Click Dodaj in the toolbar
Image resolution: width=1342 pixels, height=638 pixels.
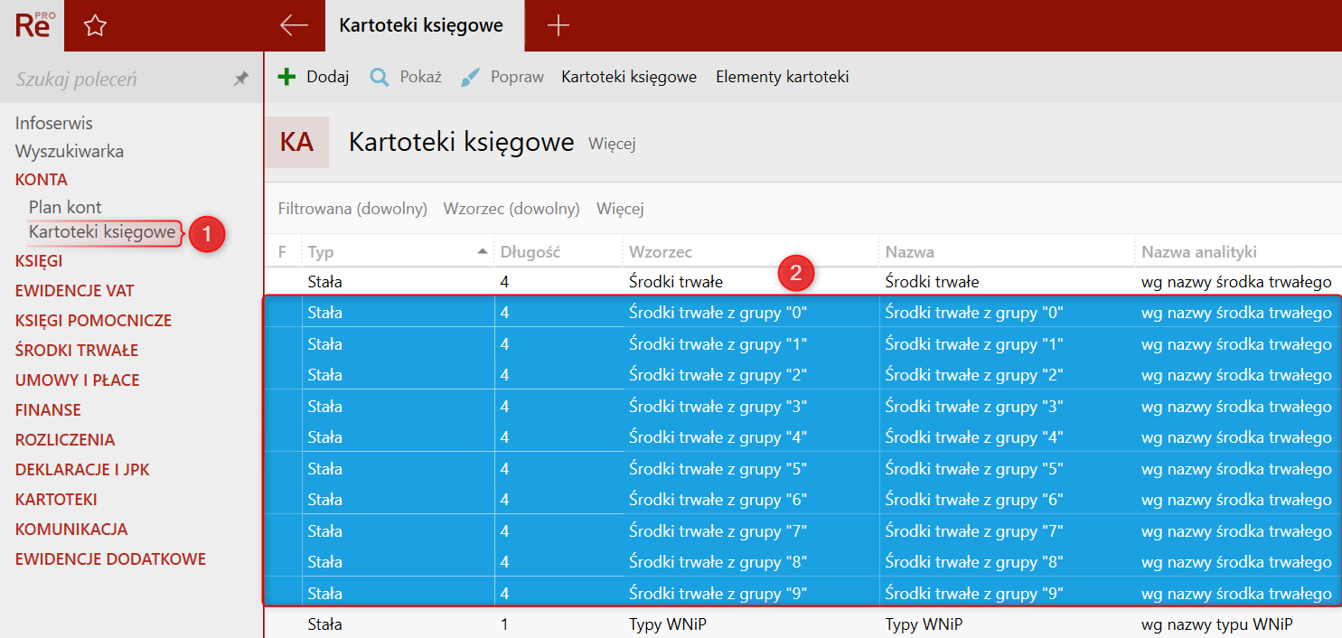(327, 77)
